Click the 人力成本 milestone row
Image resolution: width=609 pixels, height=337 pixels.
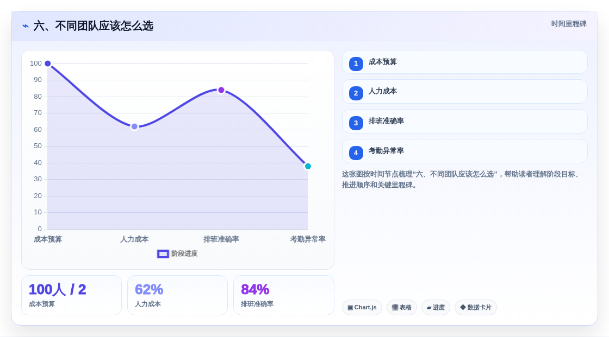464,92
